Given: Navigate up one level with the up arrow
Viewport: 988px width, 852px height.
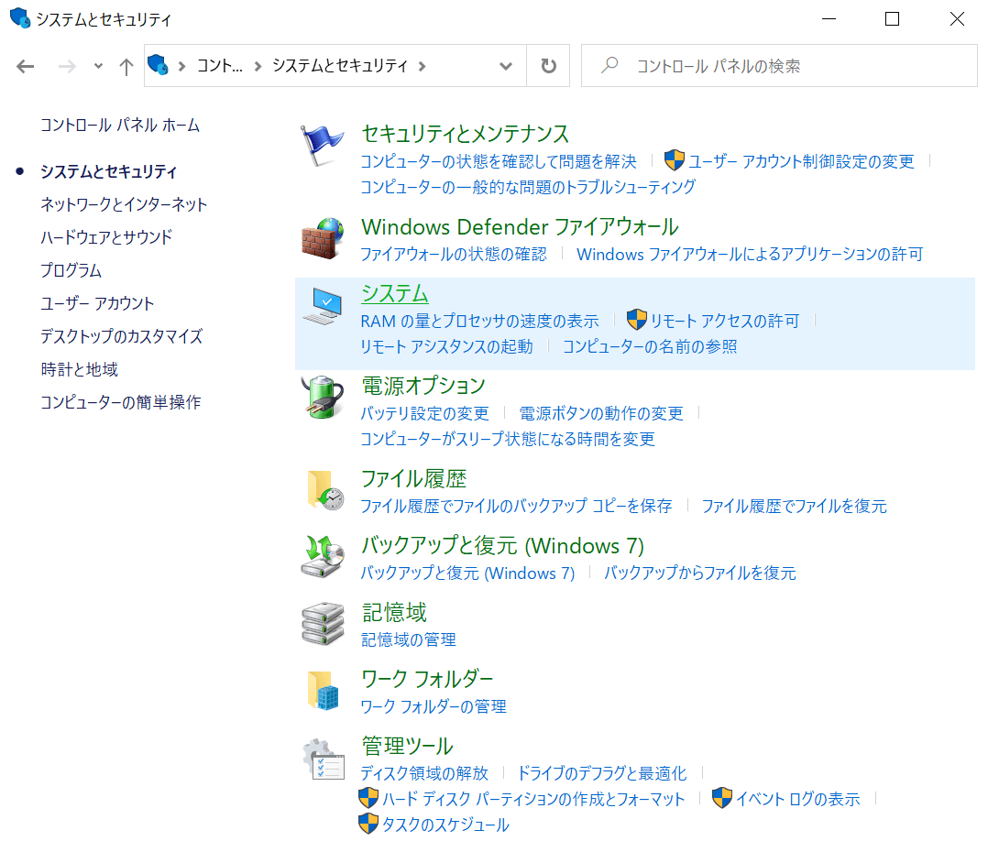Looking at the screenshot, I should coord(126,66).
